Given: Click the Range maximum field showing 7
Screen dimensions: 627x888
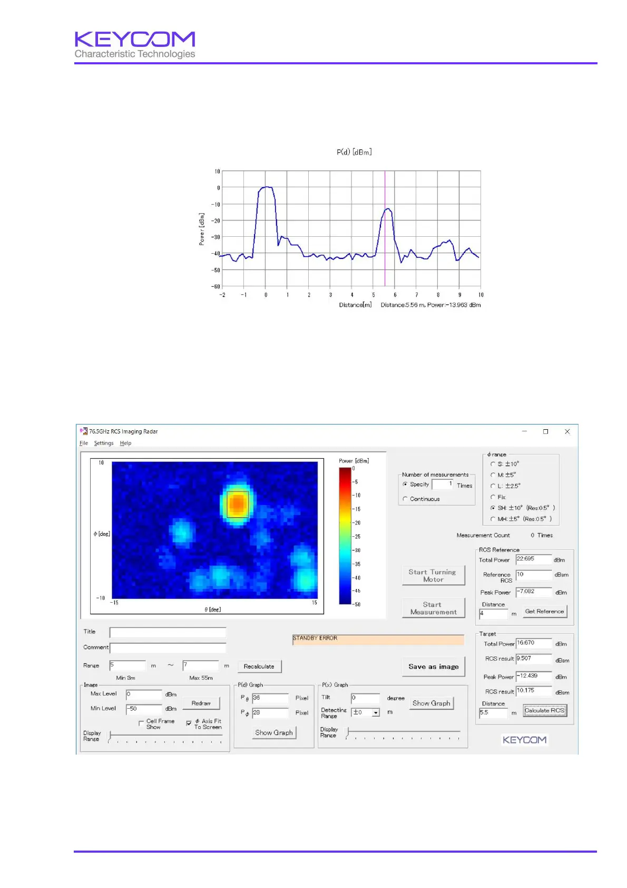Looking at the screenshot, I should click(x=201, y=665).
